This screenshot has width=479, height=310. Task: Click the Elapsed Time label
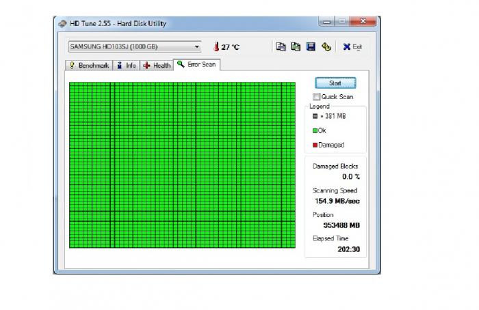tap(331, 238)
